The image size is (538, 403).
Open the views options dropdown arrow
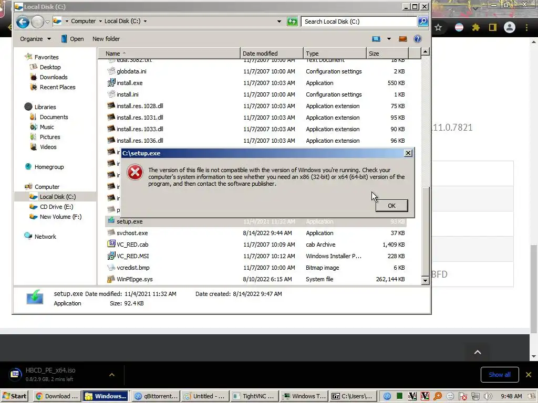(389, 39)
